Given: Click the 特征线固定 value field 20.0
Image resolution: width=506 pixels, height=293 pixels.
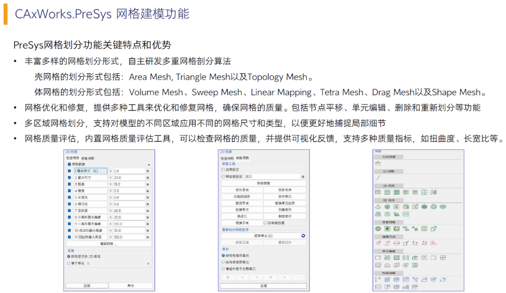Looking at the screenshot, I should pos(272,176).
